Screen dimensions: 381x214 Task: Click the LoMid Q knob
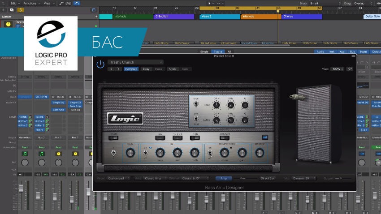coord(245,120)
